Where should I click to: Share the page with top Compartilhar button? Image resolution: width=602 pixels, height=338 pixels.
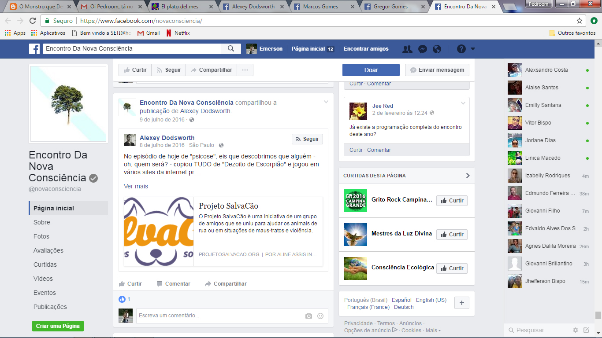pyautogui.click(x=211, y=70)
